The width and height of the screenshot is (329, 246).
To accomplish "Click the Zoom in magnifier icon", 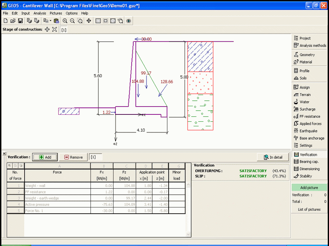I will (x=65, y=20).
